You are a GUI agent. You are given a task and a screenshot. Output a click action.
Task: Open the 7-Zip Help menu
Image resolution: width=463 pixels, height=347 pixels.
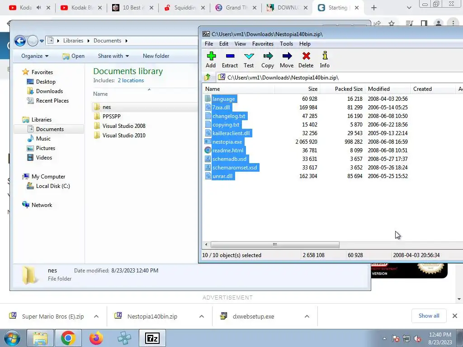pyautogui.click(x=305, y=44)
